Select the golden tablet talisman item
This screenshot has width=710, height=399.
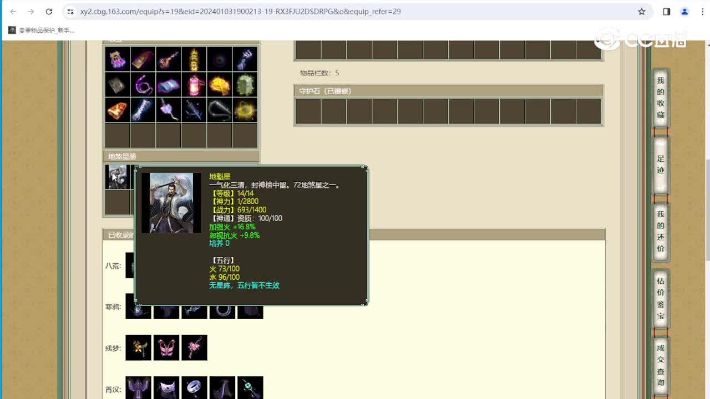pos(143,59)
